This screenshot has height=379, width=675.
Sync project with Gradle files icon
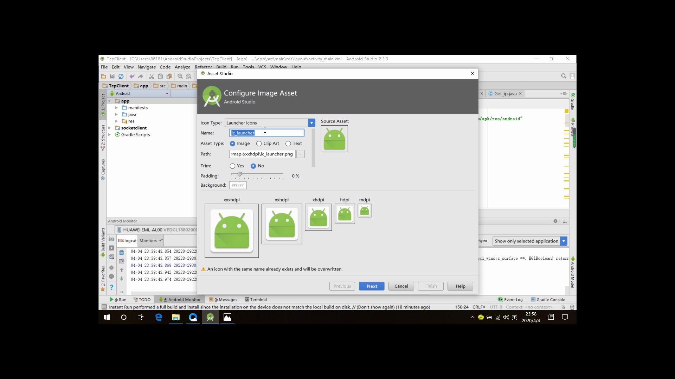[121, 76]
